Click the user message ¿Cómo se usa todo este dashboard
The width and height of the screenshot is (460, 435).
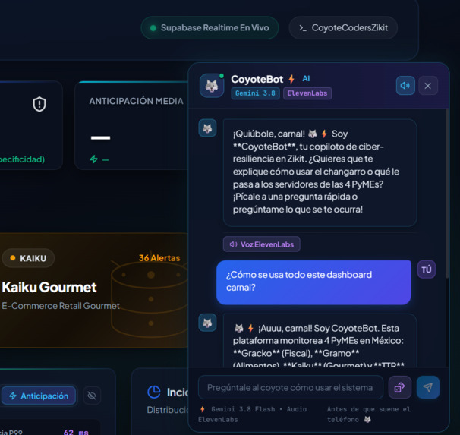pyautogui.click(x=313, y=282)
